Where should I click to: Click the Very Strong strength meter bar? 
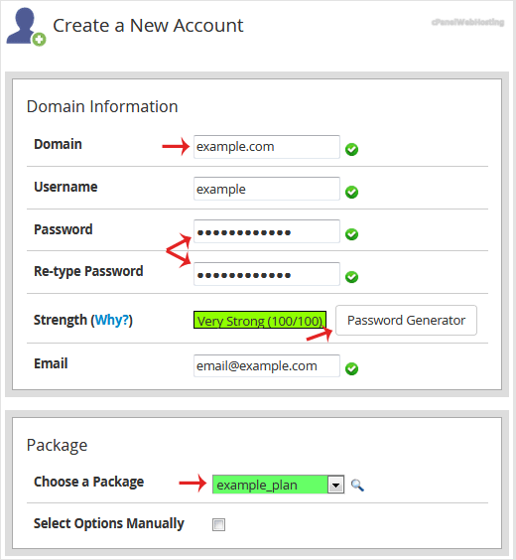tap(260, 320)
